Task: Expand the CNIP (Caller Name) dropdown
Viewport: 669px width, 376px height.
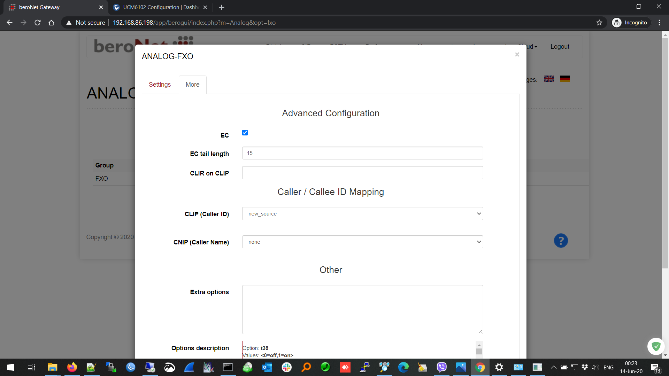Action: (x=362, y=242)
